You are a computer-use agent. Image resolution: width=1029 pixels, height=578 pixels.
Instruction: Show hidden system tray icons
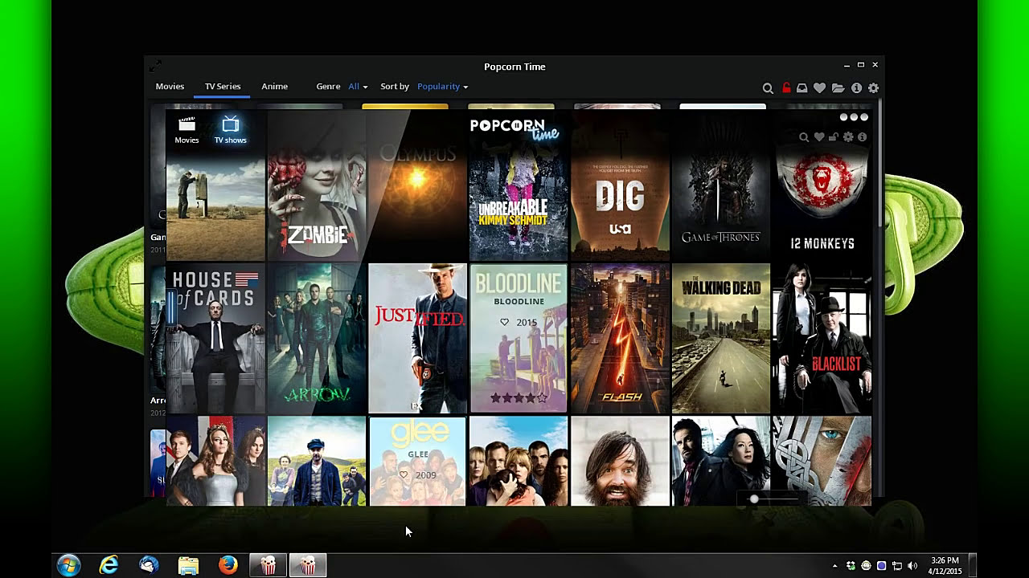[x=834, y=566]
